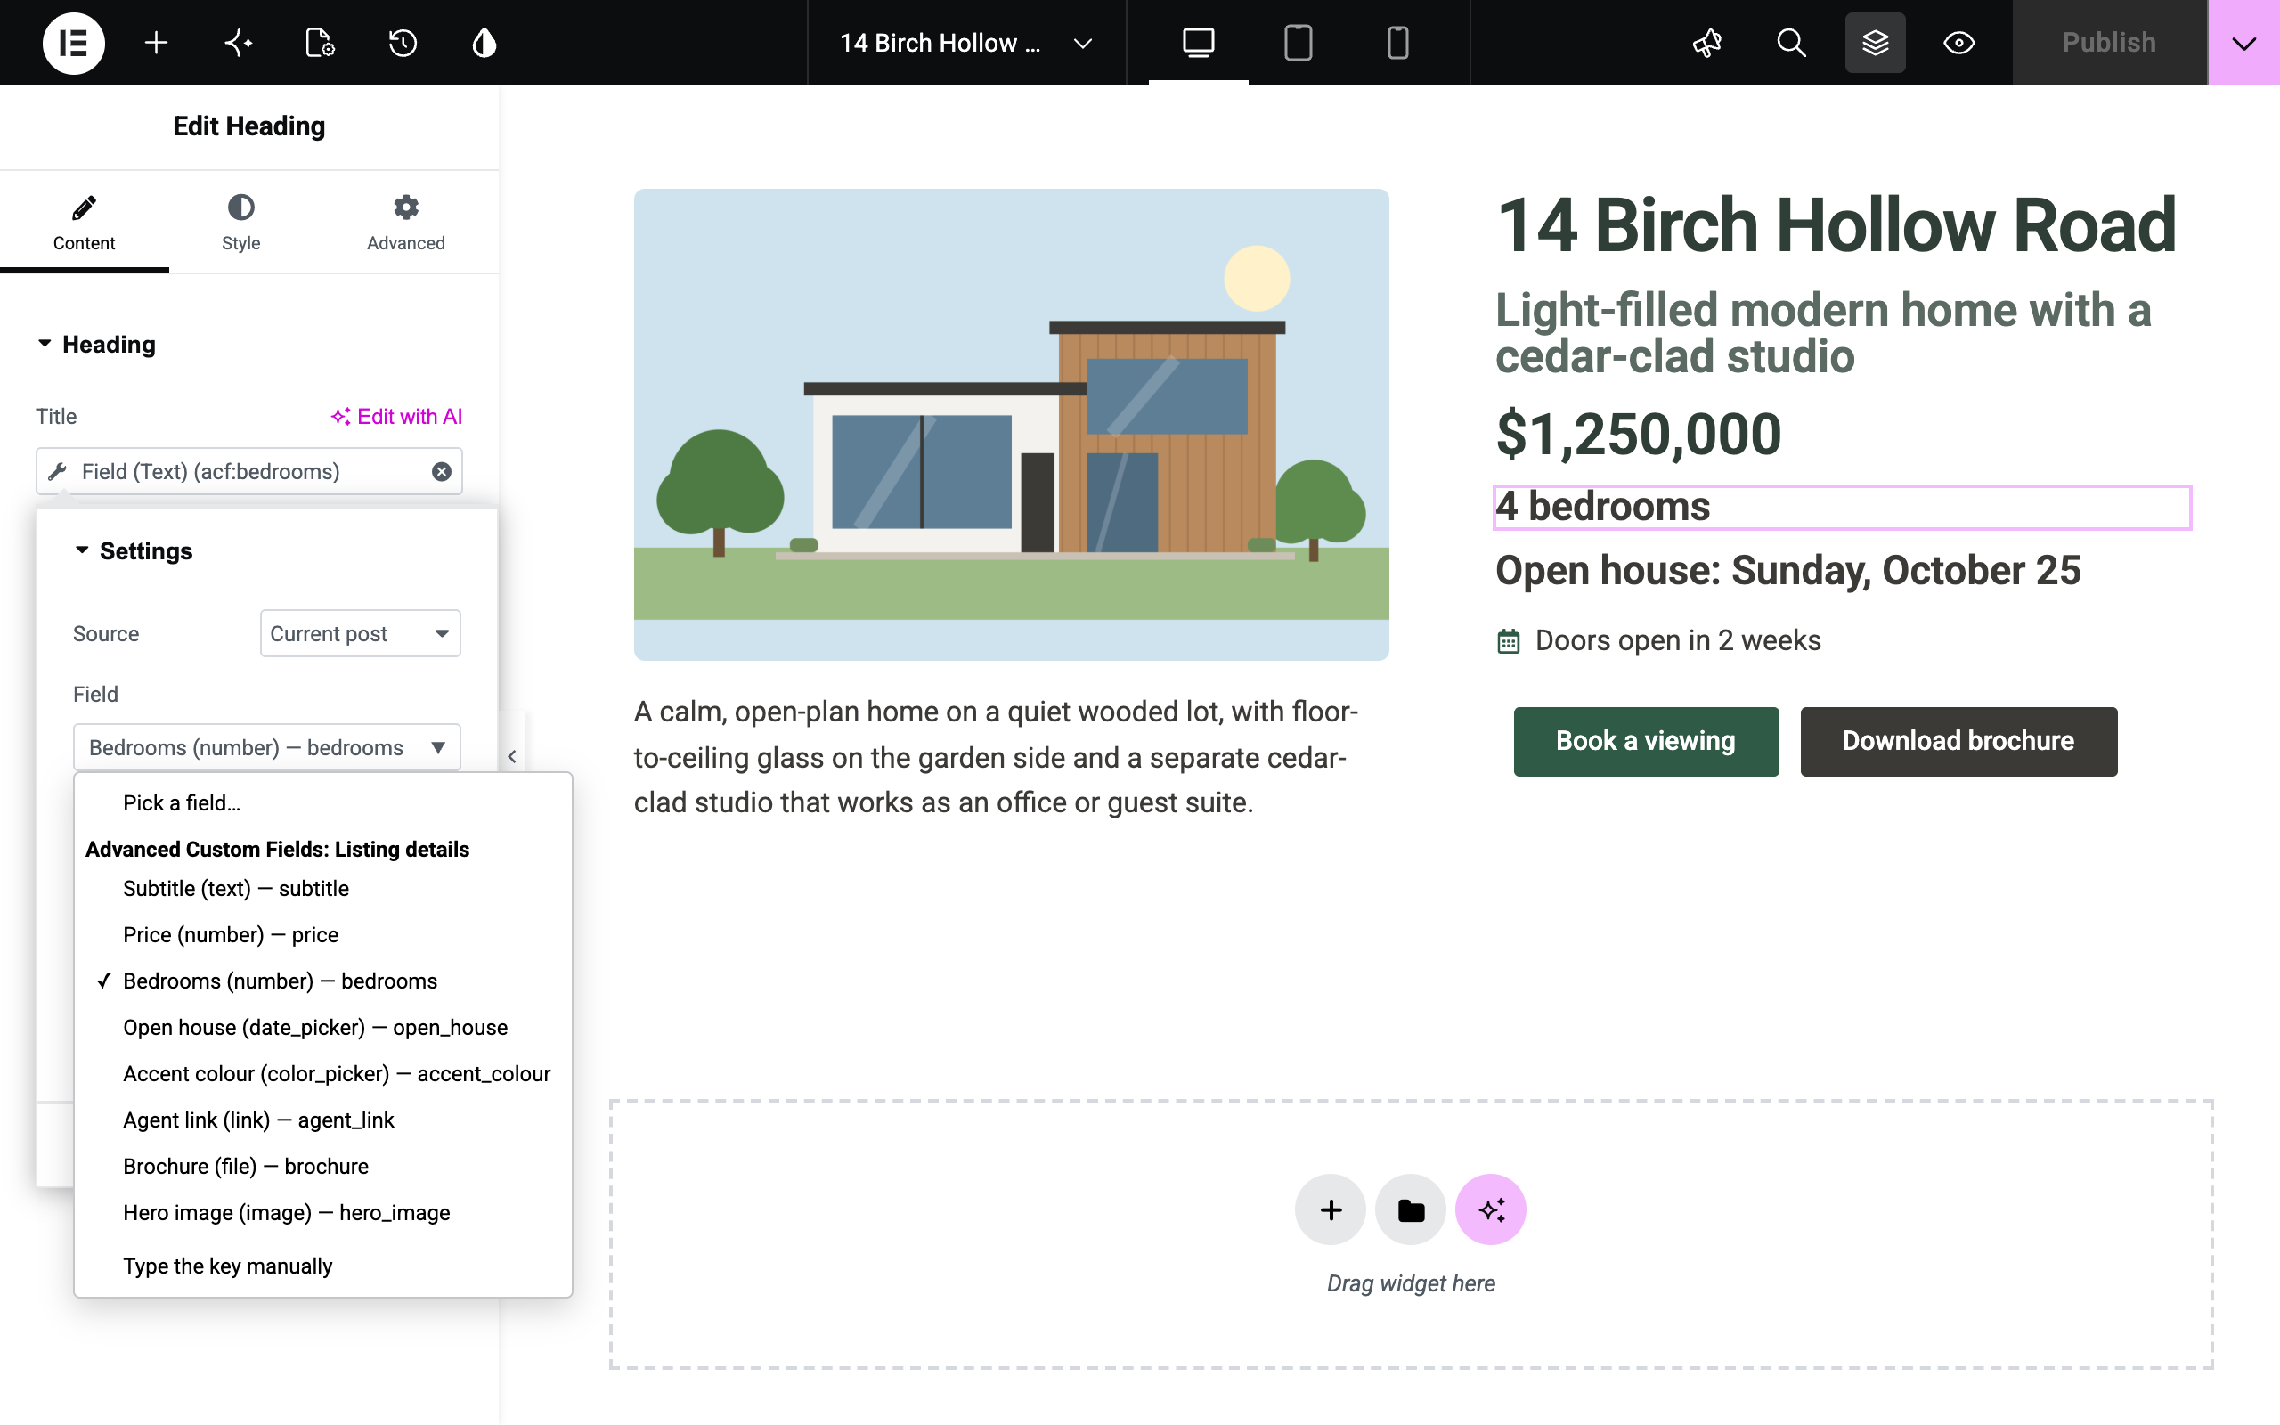The height and width of the screenshot is (1425, 2280).
Task: Switch to tablet responsive view
Action: tap(1299, 43)
